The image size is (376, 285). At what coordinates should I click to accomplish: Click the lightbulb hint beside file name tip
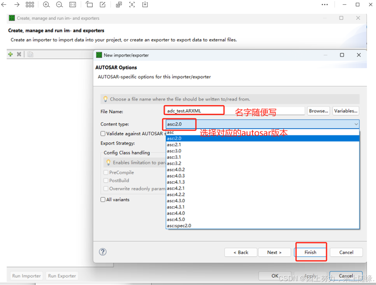[x=105, y=99]
